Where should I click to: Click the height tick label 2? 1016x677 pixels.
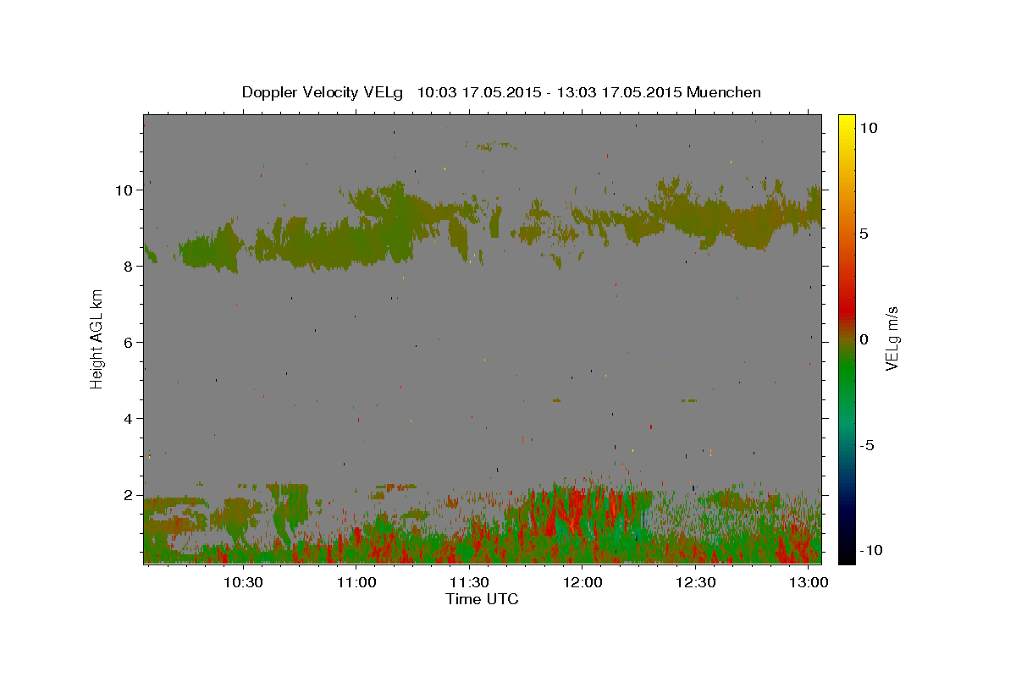point(129,495)
